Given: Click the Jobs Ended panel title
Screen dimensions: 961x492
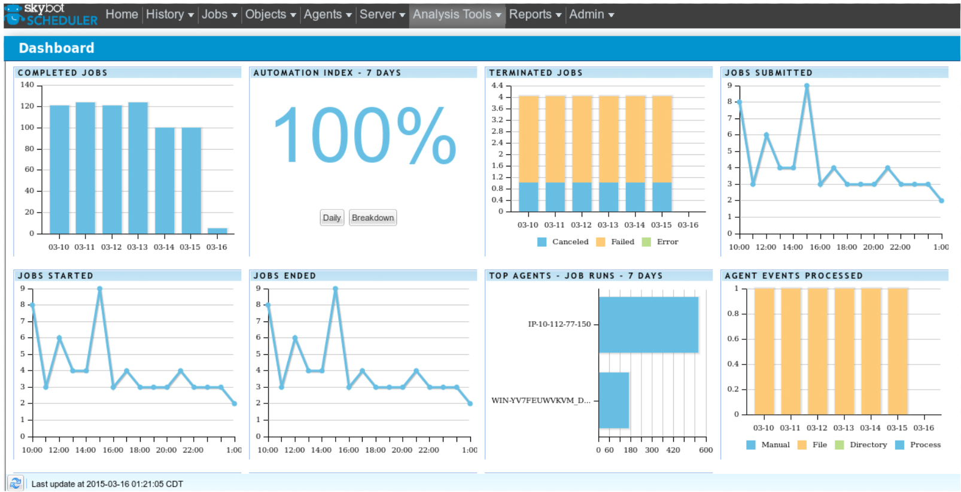Looking at the screenshot, I should pos(285,275).
